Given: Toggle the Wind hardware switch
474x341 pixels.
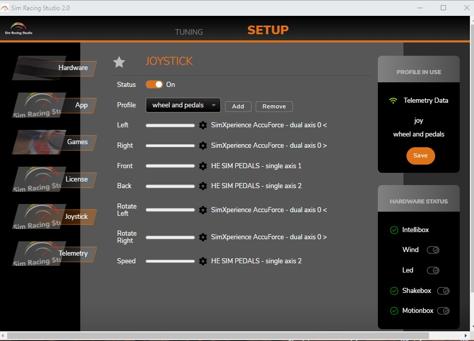Looking at the screenshot, I should [x=433, y=249].
